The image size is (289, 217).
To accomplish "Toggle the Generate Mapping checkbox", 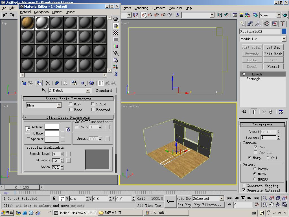I will pyautogui.click(x=244, y=186).
